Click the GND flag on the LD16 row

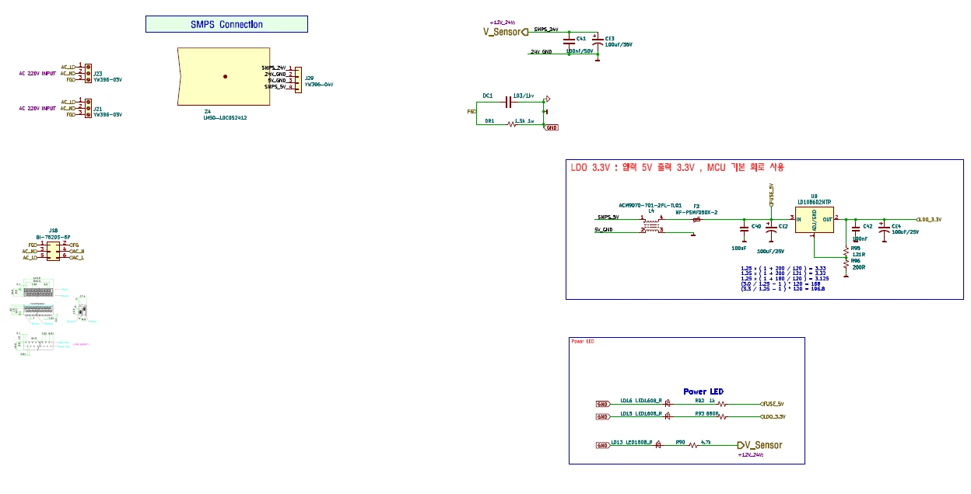602,404
